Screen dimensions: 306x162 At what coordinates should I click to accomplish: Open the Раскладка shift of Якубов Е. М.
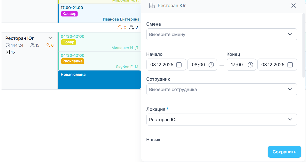99,61
